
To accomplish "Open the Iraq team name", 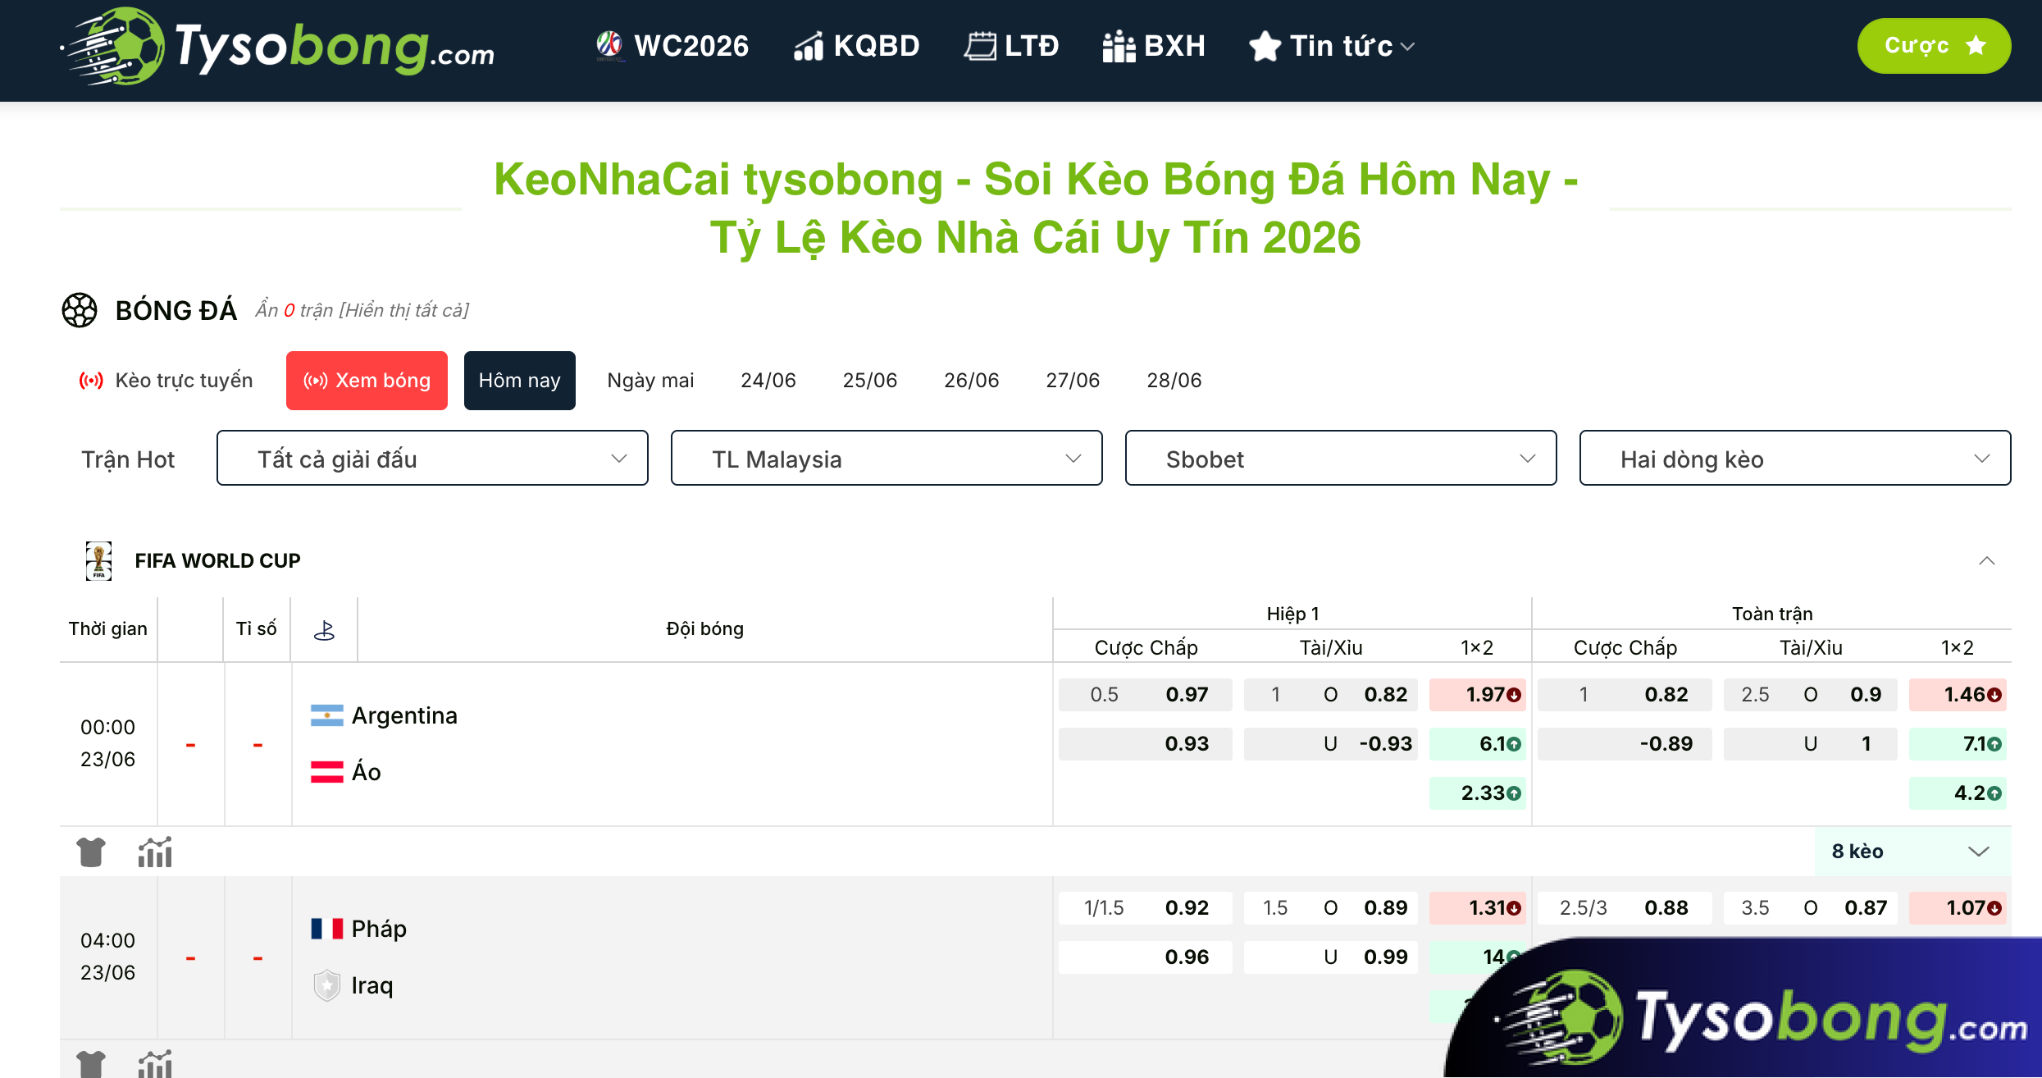I will click(372, 985).
